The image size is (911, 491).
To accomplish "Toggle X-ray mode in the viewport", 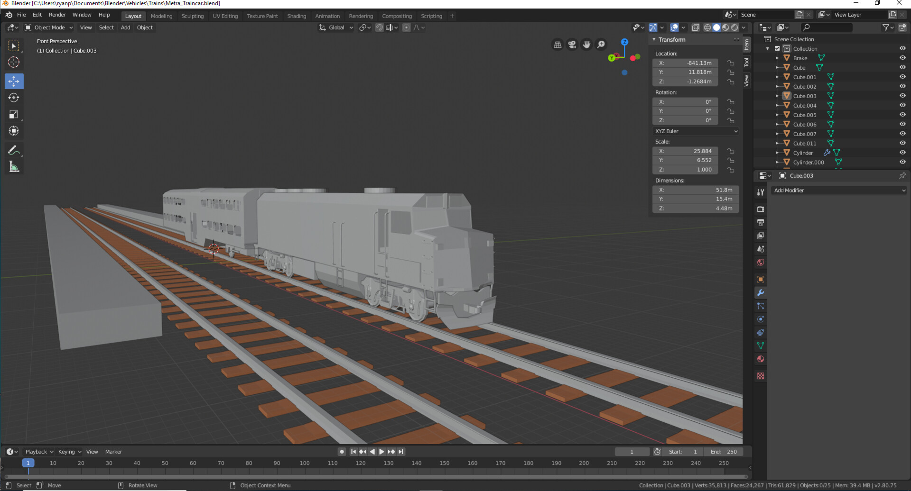I will coord(696,27).
